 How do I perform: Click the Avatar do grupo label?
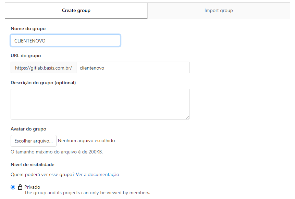(x=28, y=129)
